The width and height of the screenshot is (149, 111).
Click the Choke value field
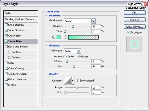point(96,61)
